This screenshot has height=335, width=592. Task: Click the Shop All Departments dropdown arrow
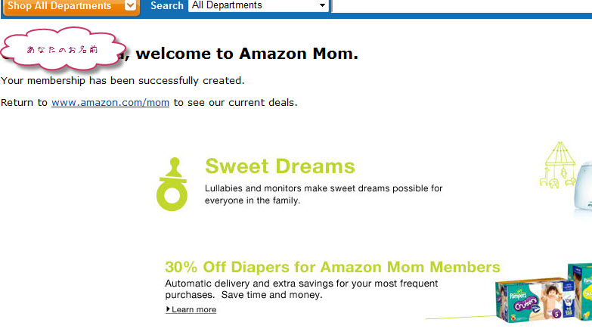(130, 5)
